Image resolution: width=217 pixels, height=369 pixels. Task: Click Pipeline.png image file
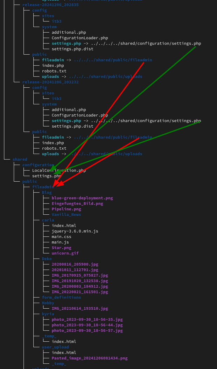tap(66, 209)
